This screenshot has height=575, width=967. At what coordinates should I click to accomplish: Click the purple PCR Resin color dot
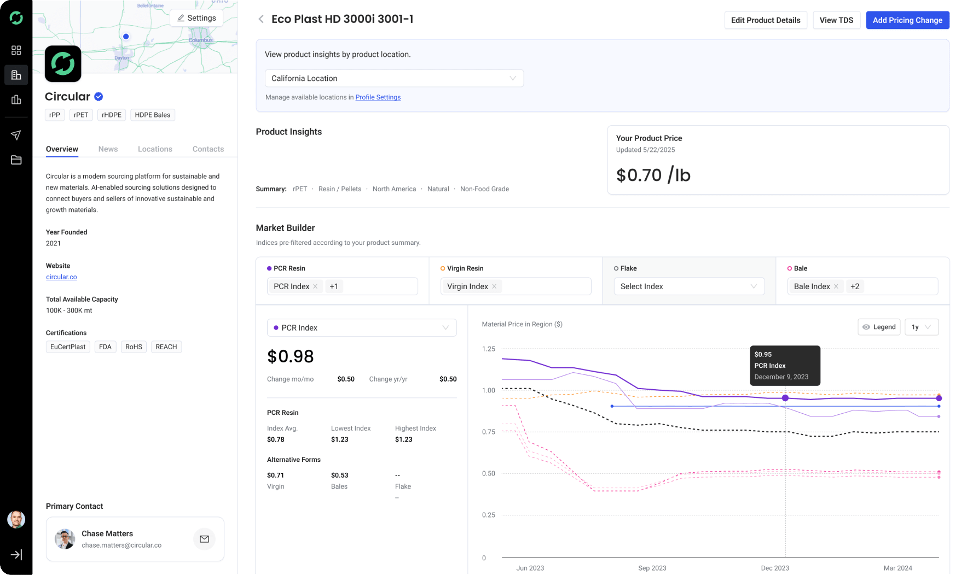(x=269, y=268)
